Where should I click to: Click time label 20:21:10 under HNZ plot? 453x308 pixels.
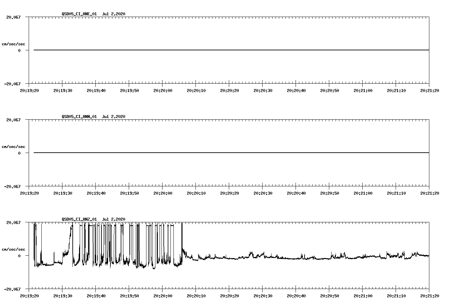(x=396, y=296)
